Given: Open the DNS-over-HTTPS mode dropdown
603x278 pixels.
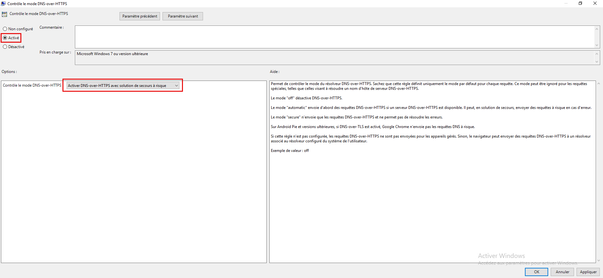Looking at the screenshot, I should 123,86.
